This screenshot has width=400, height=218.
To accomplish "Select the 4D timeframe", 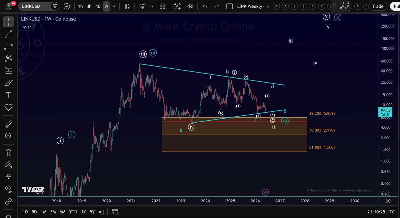I will (98, 6).
